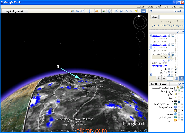Check the first overlay checkbox in Places
The width and height of the screenshot is (185, 133).
173,36
